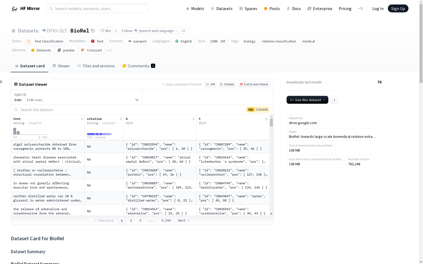
Task: Show the +1 more libraries
Action: pyautogui.click(x=109, y=50)
